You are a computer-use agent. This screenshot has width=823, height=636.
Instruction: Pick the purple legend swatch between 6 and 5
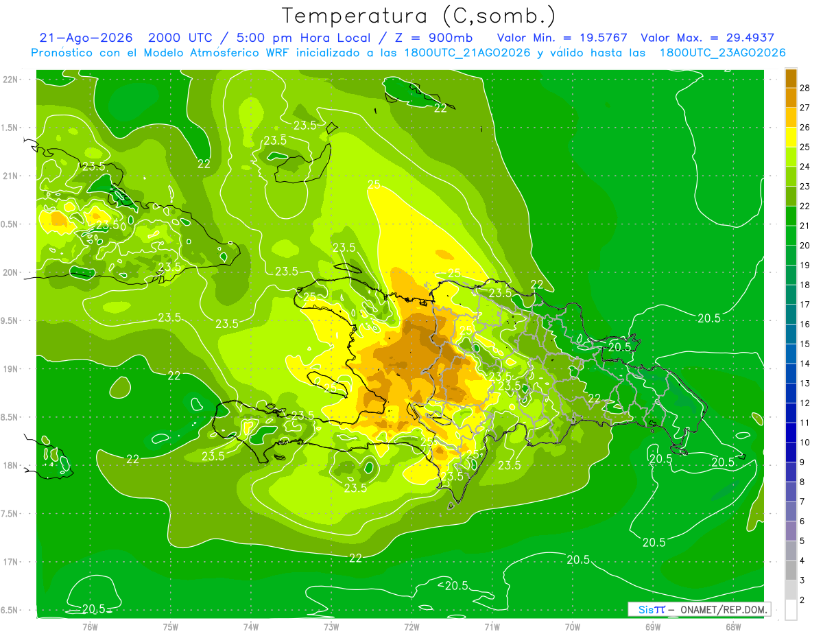click(x=791, y=531)
